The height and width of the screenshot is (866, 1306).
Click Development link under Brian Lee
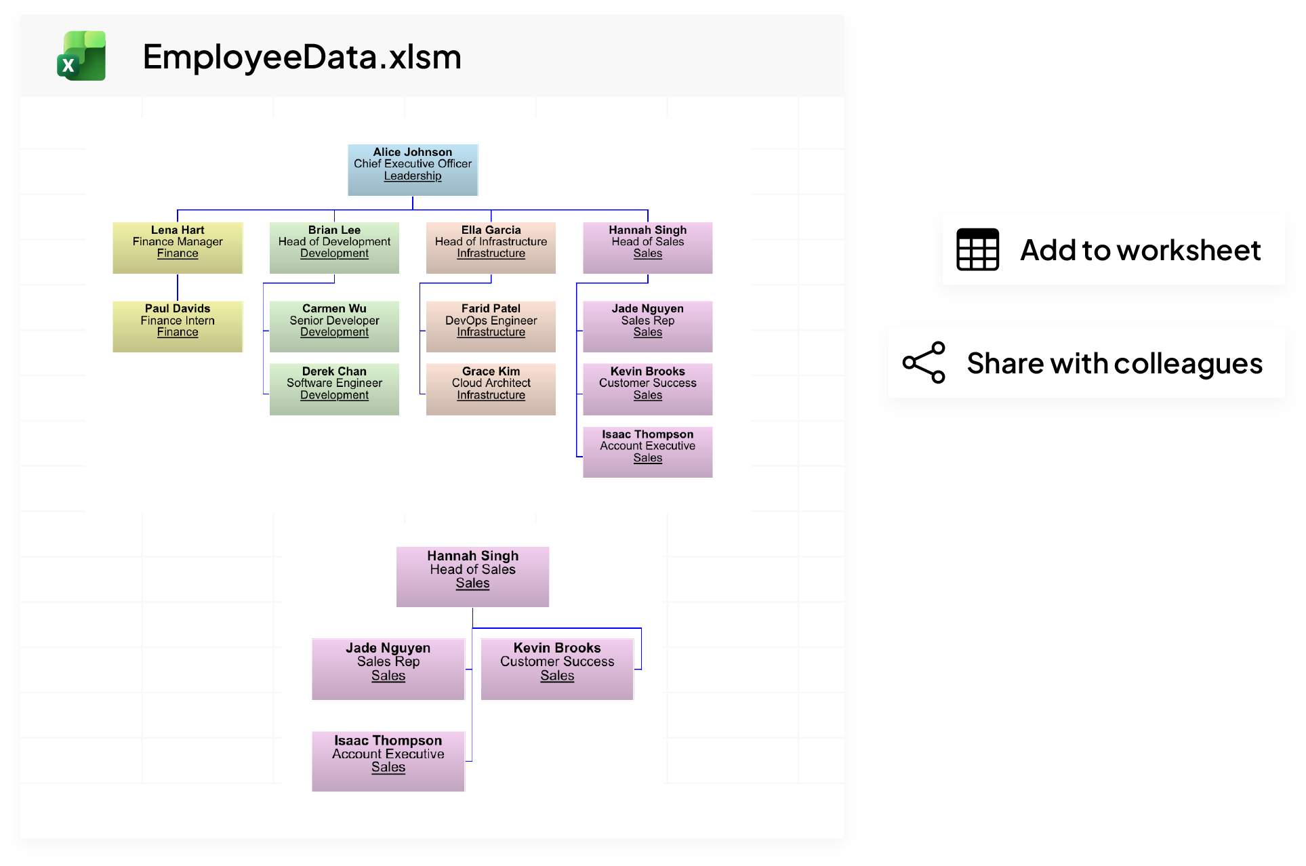point(334,253)
